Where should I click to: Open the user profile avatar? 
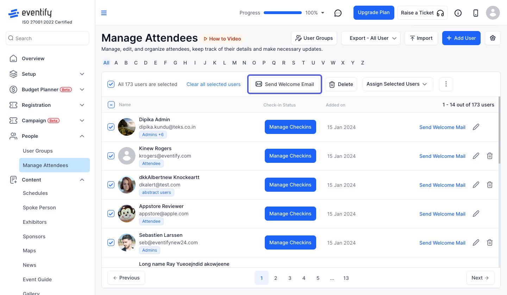(x=493, y=13)
